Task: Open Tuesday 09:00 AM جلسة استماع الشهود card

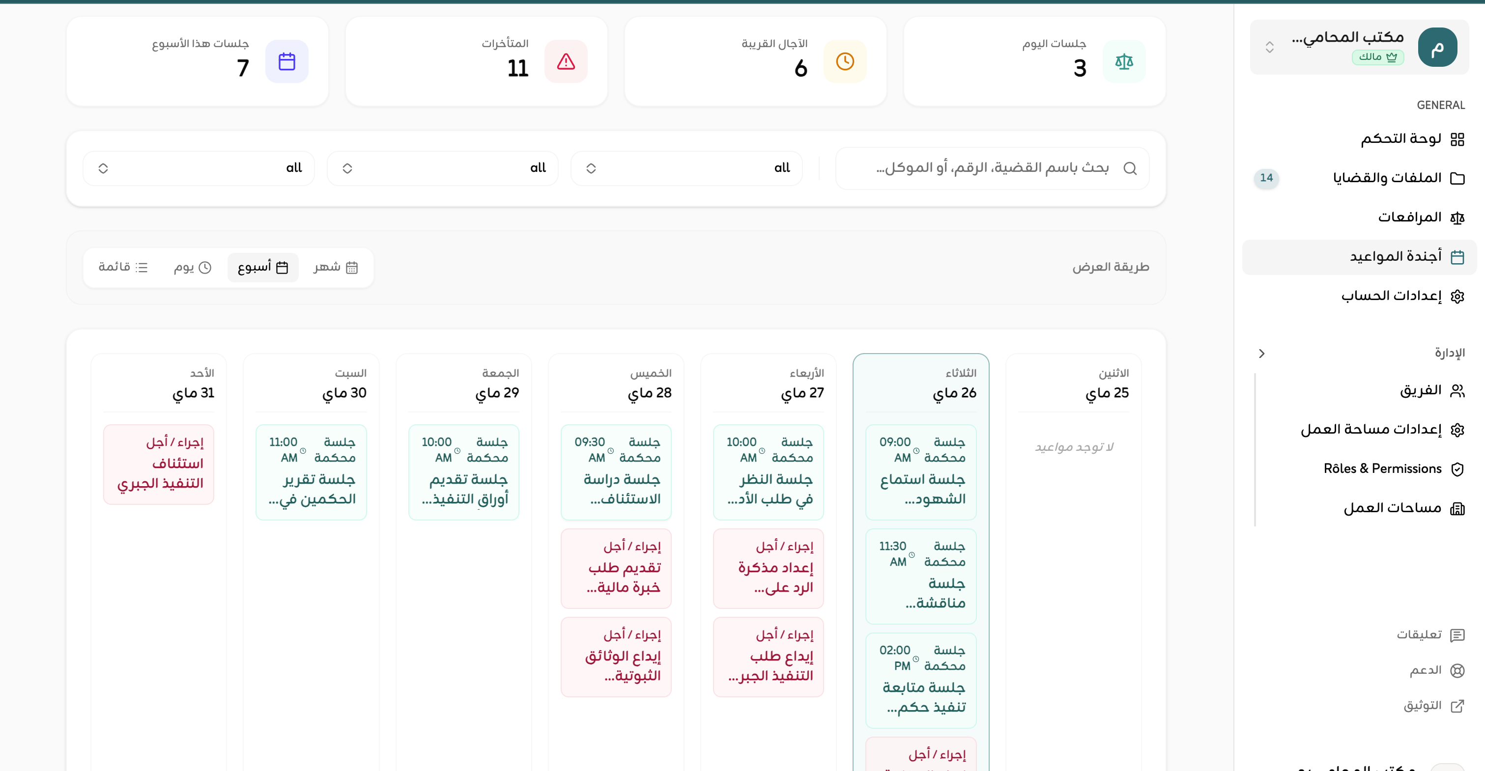Action: [920, 472]
